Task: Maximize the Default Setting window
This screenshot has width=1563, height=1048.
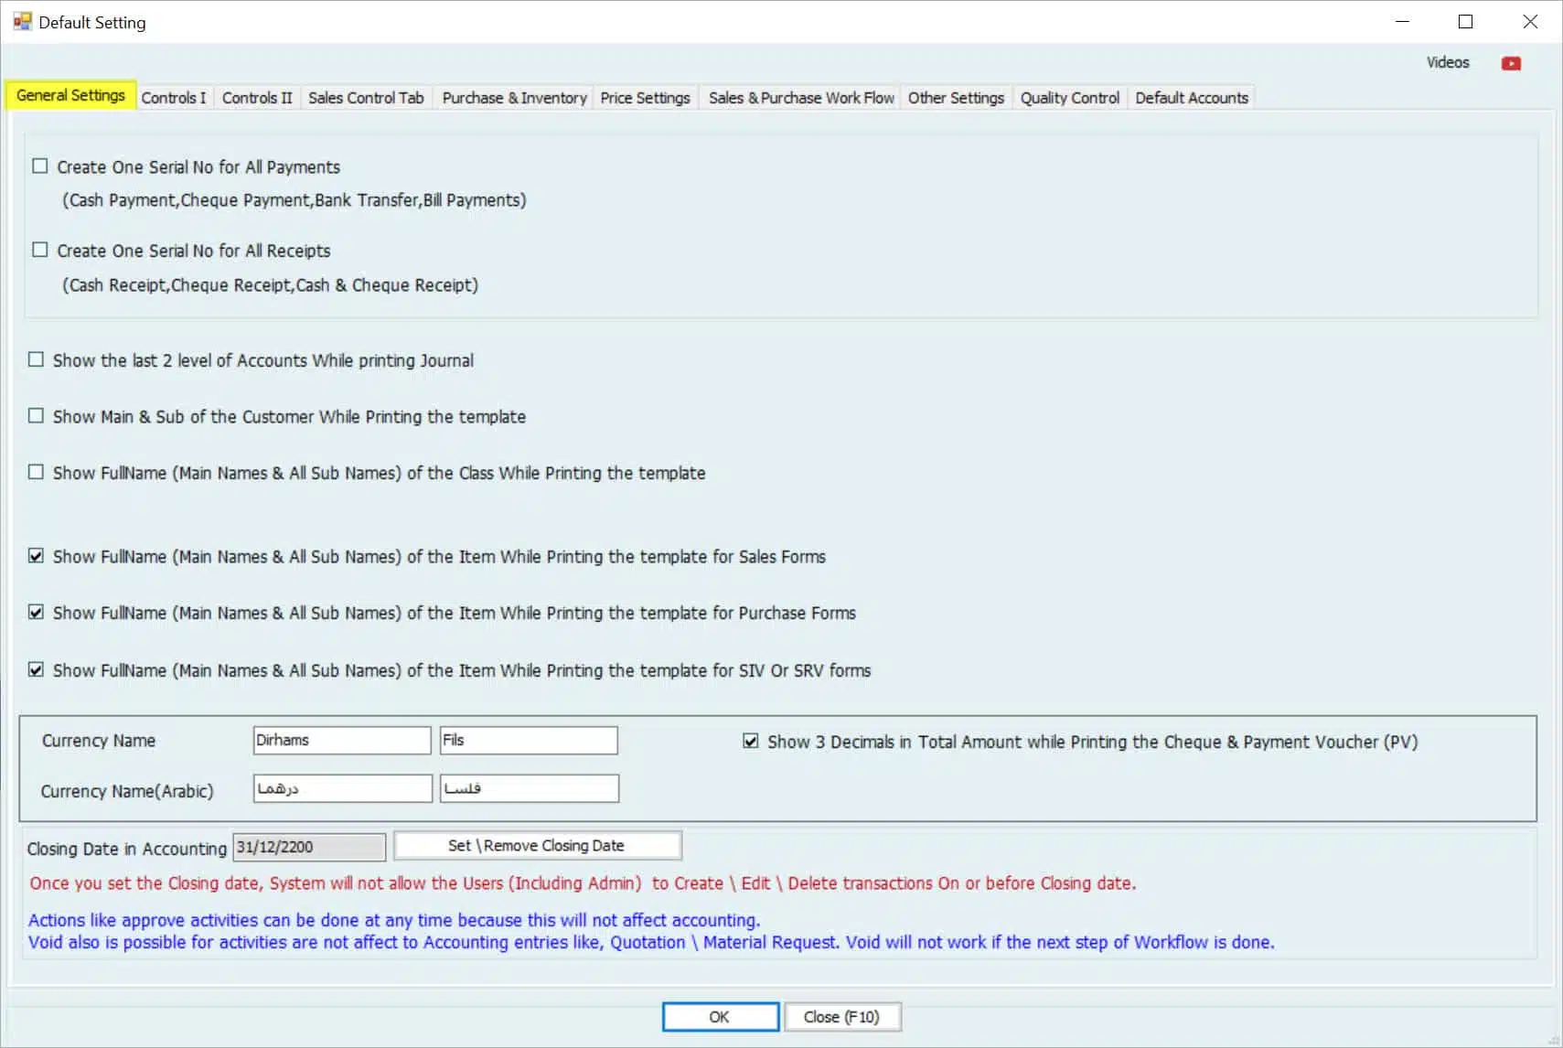Action: pos(1465,22)
